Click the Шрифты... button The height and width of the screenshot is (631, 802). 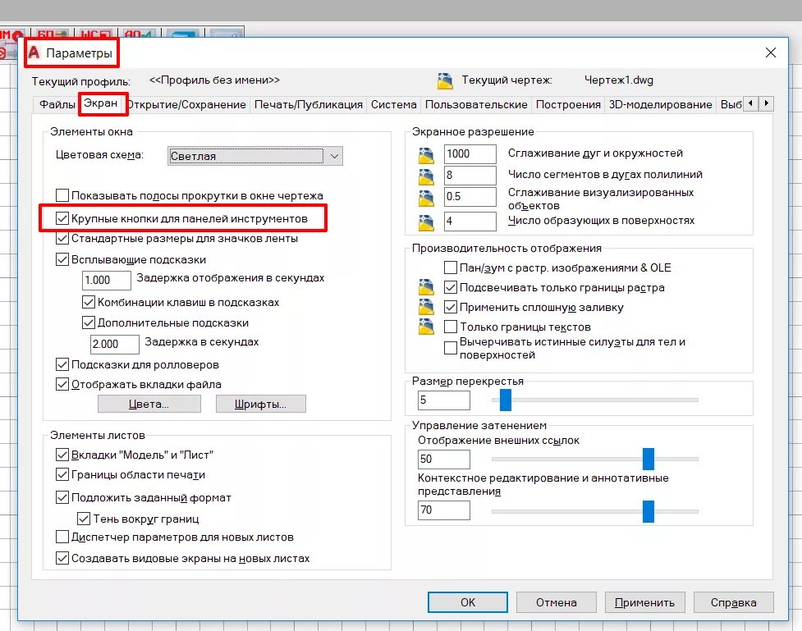pyautogui.click(x=260, y=404)
